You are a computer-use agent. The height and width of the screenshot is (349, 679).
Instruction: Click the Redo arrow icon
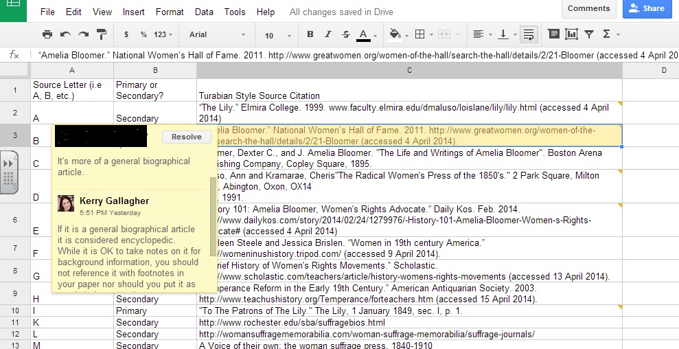tap(83, 34)
